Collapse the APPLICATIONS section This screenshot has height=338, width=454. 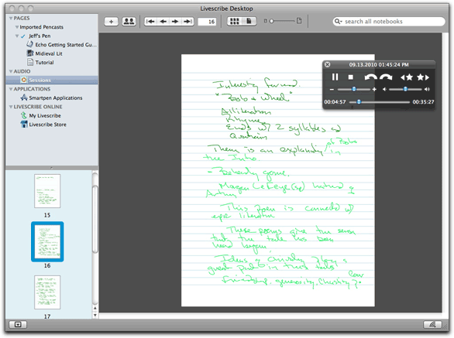coord(11,89)
